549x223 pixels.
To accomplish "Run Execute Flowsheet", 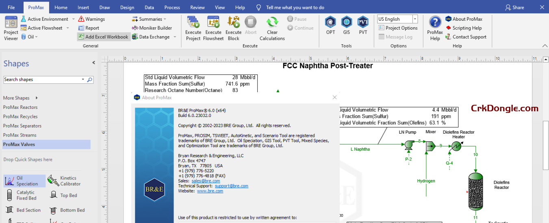I will (x=213, y=28).
